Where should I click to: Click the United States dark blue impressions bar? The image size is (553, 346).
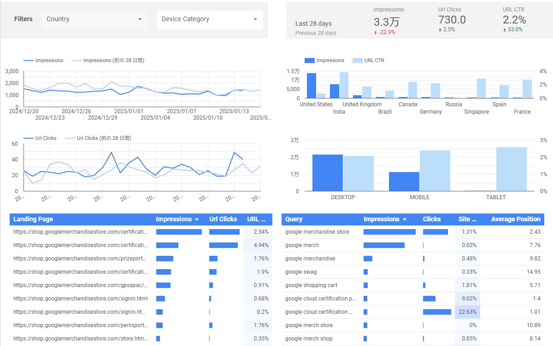(x=312, y=86)
